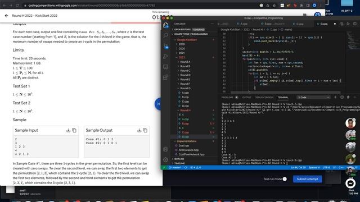The height and width of the screenshot is (202, 360).
Task: Open the Explorer view in VS Code activity bar
Action: coord(165,25)
